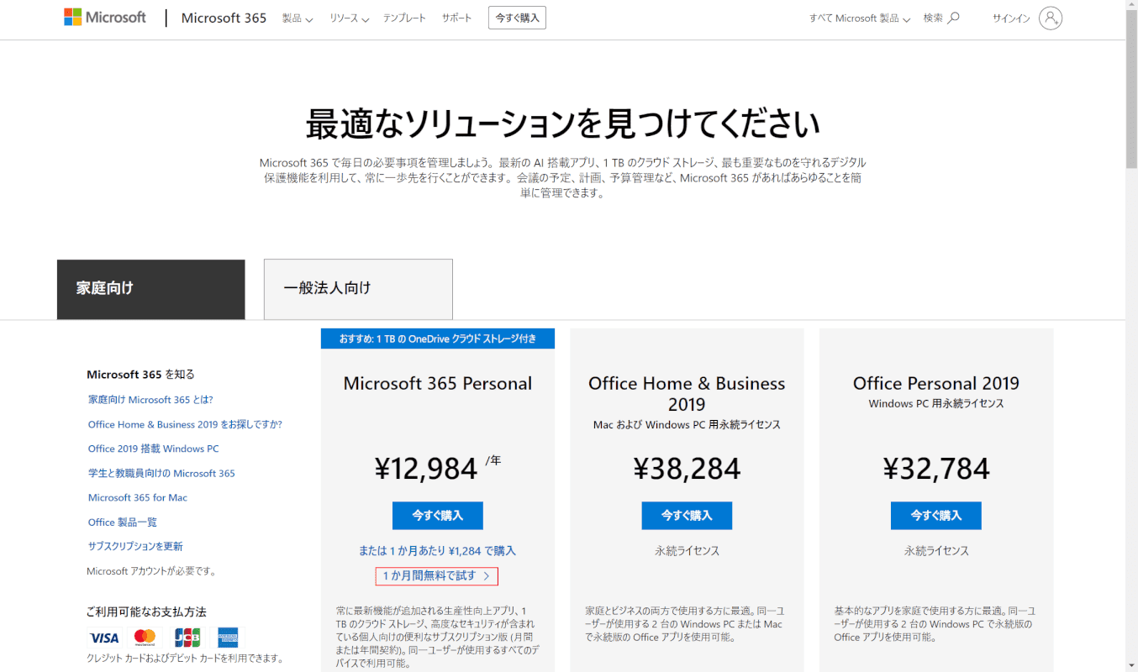Click the search magnifier icon
1138x672 pixels.
coord(953,18)
